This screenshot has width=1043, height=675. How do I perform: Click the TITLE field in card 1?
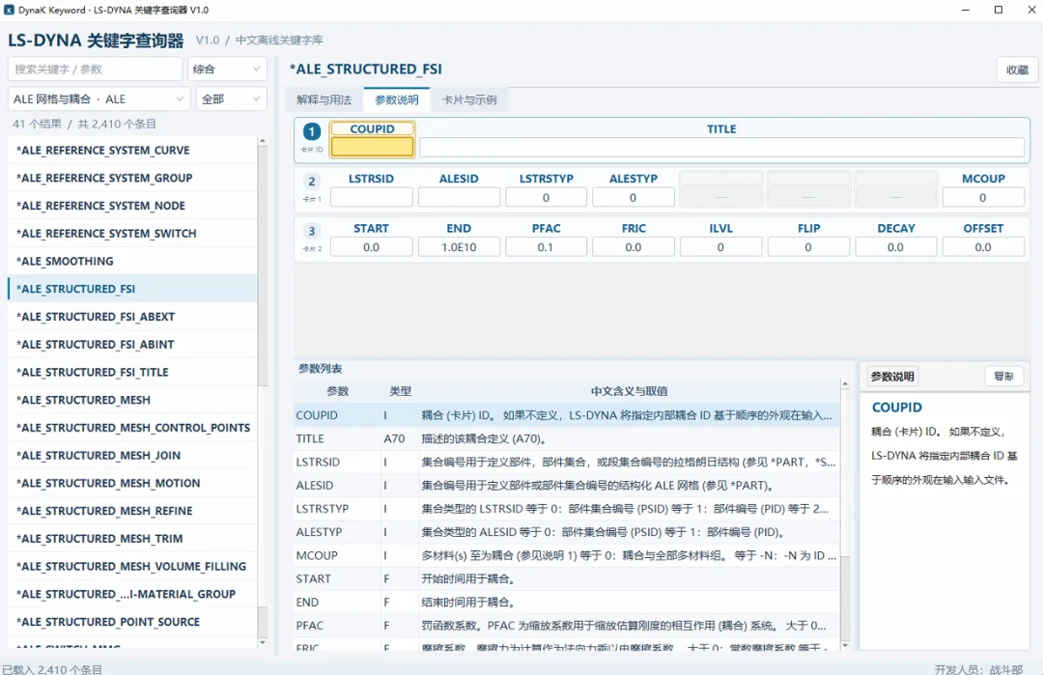721,147
